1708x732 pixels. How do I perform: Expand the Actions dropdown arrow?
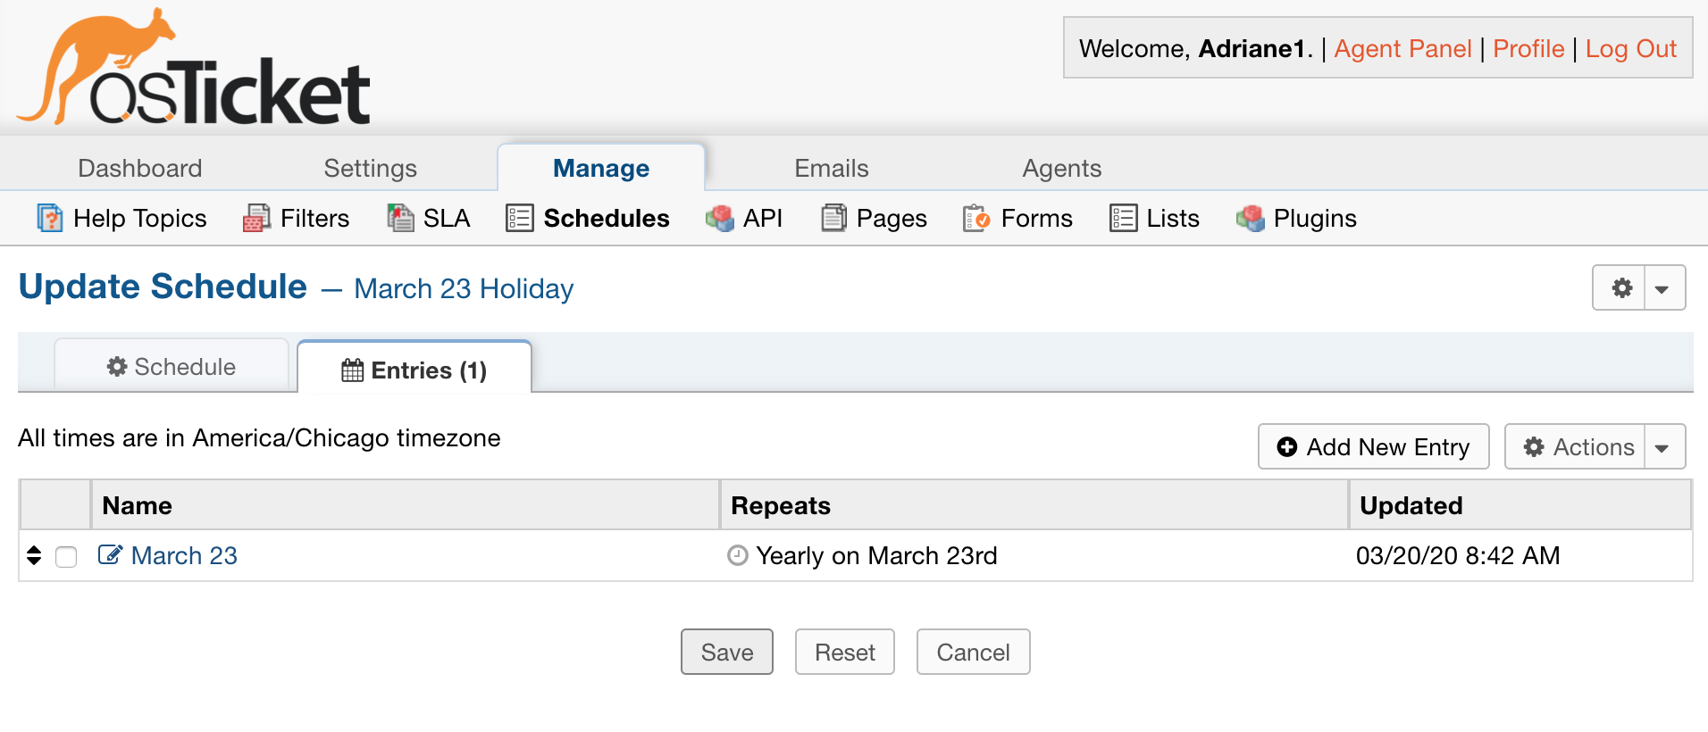pyautogui.click(x=1662, y=447)
